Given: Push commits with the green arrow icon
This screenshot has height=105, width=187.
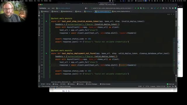Looking at the screenshot, I should click(160, 8).
